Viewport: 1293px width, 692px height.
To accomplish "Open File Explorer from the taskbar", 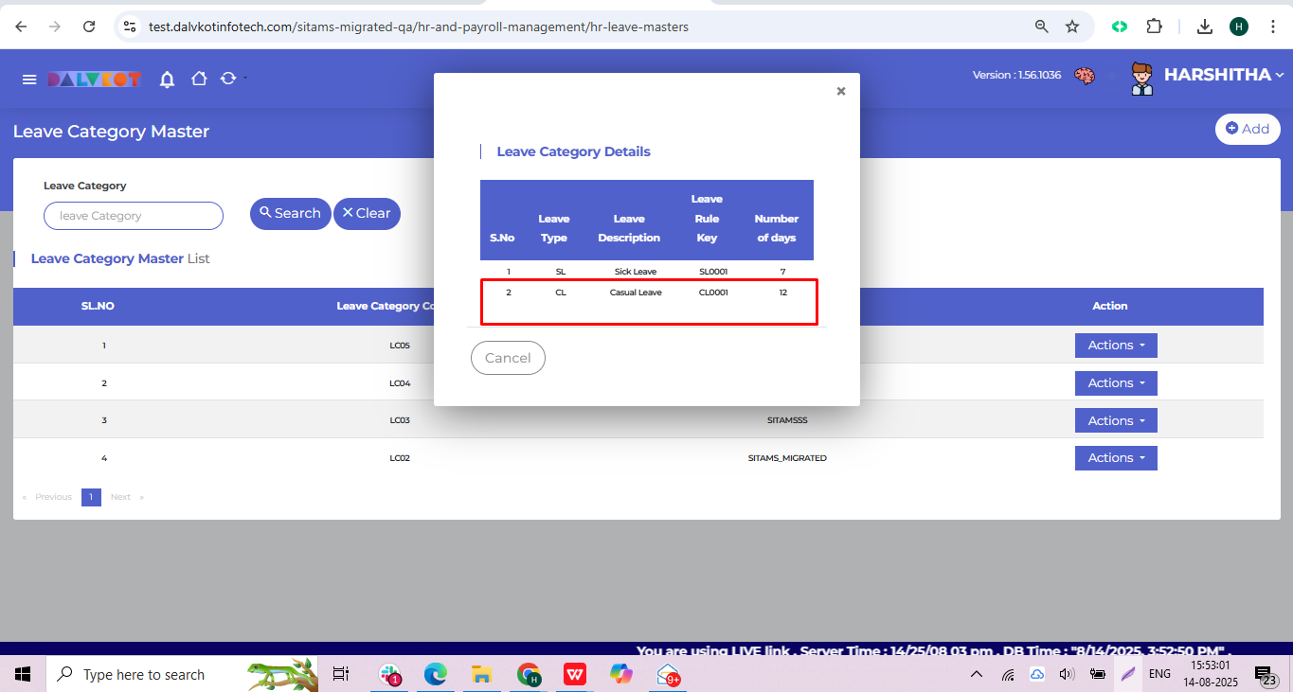I will pyautogui.click(x=481, y=675).
